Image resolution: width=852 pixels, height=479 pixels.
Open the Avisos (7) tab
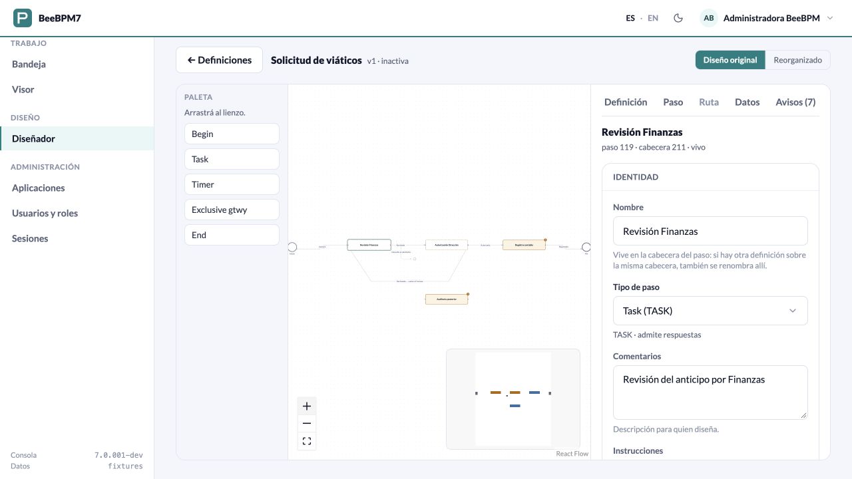pyautogui.click(x=795, y=102)
